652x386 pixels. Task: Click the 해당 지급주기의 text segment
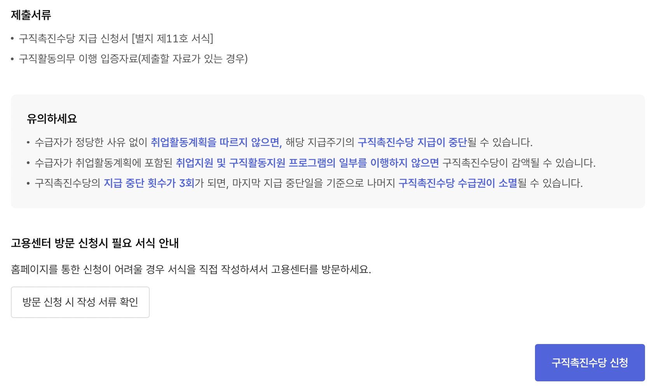pyautogui.click(x=320, y=143)
